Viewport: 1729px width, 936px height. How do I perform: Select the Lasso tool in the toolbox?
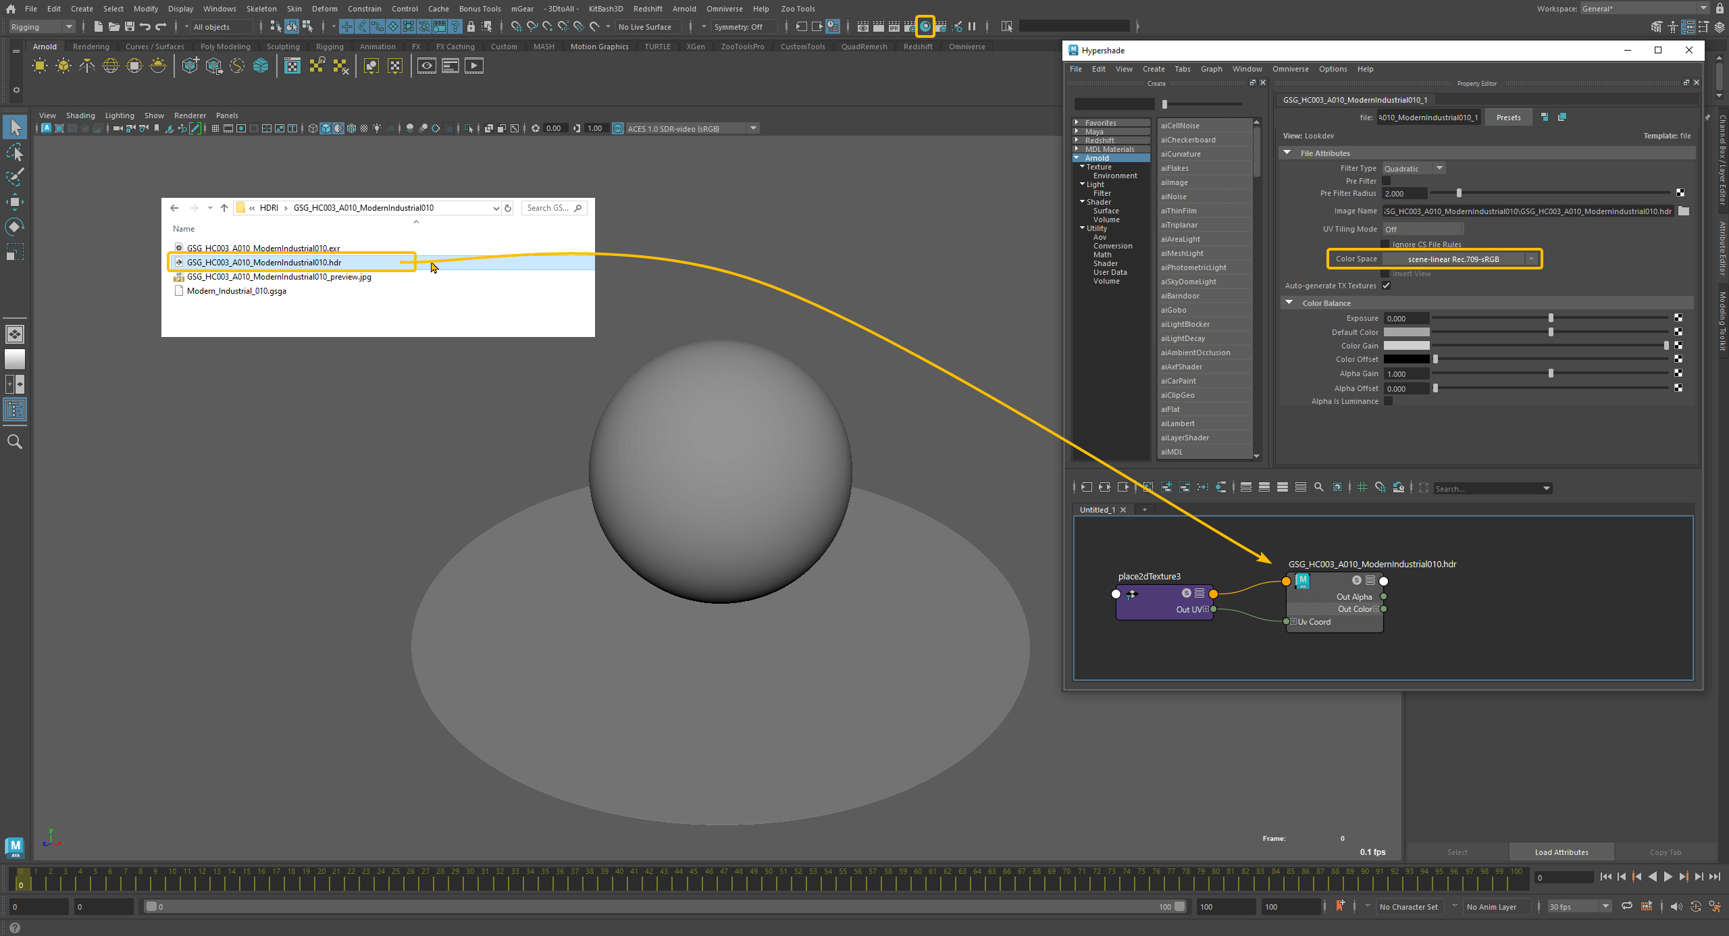(15, 153)
